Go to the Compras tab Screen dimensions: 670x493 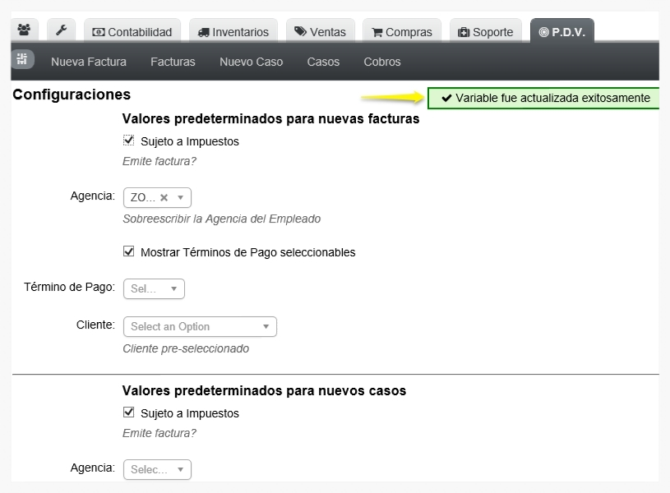[402, 31]
